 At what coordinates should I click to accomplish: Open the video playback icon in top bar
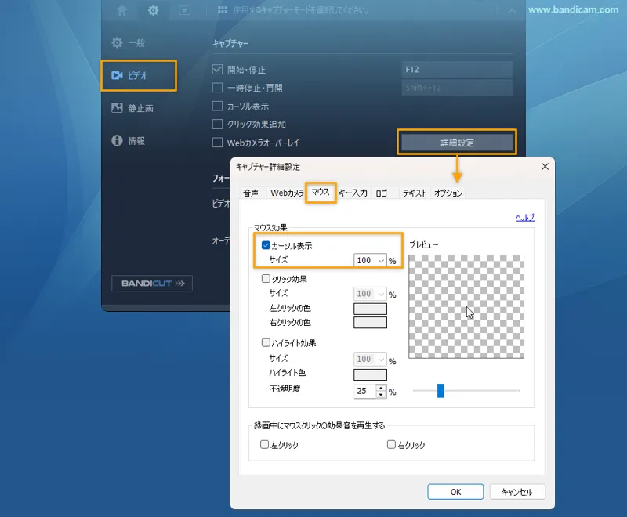[x=184, y=10]
